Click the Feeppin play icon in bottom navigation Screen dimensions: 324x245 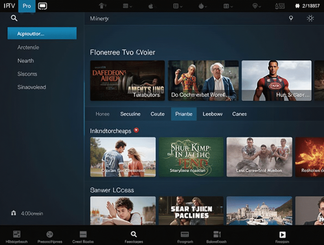[282, 235]
